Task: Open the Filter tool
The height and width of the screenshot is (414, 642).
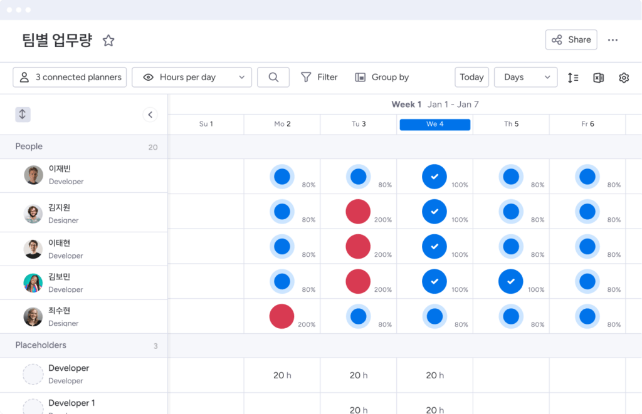Action: 319,77
